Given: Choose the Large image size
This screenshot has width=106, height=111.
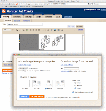Looking at the screenshot, I should click(75, 88).
